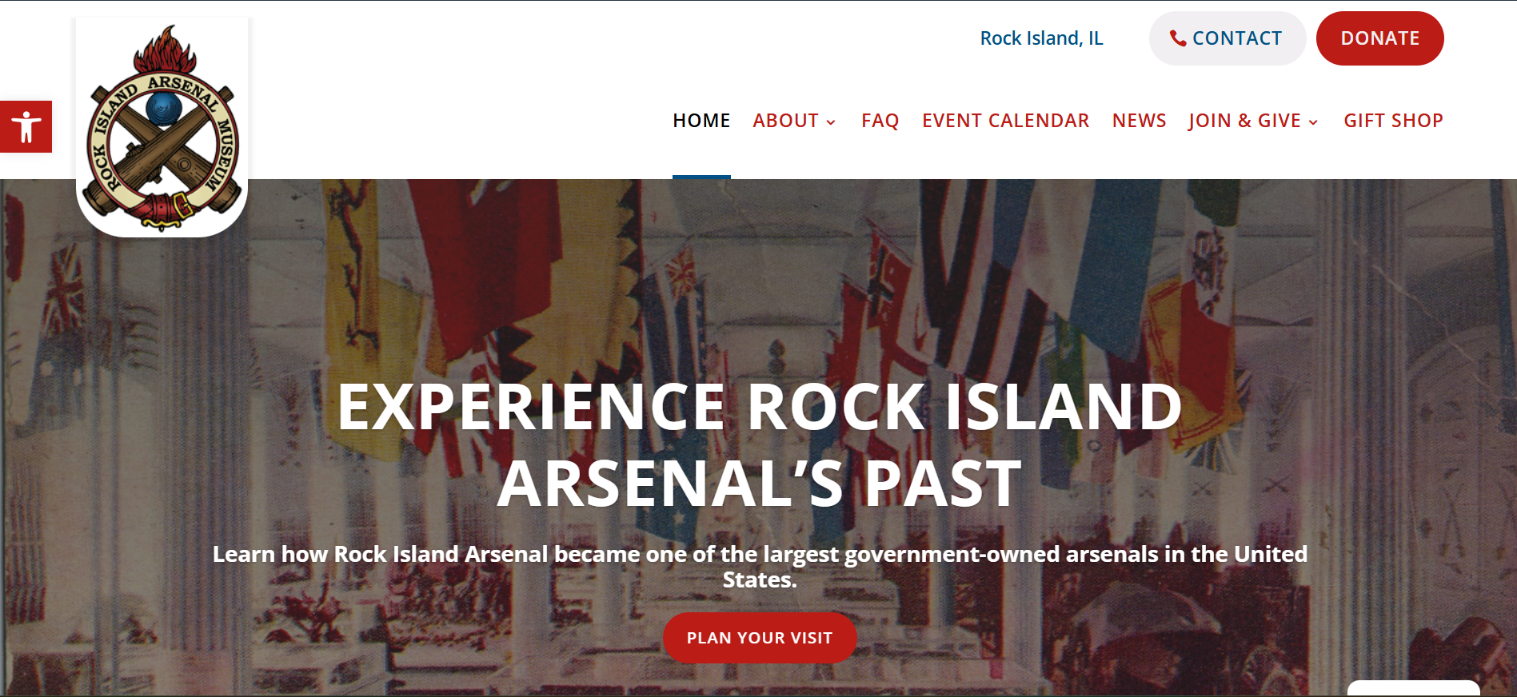Select News in the navigation bar
This screenshot has height=697, width=1517.
[1139, 121]
